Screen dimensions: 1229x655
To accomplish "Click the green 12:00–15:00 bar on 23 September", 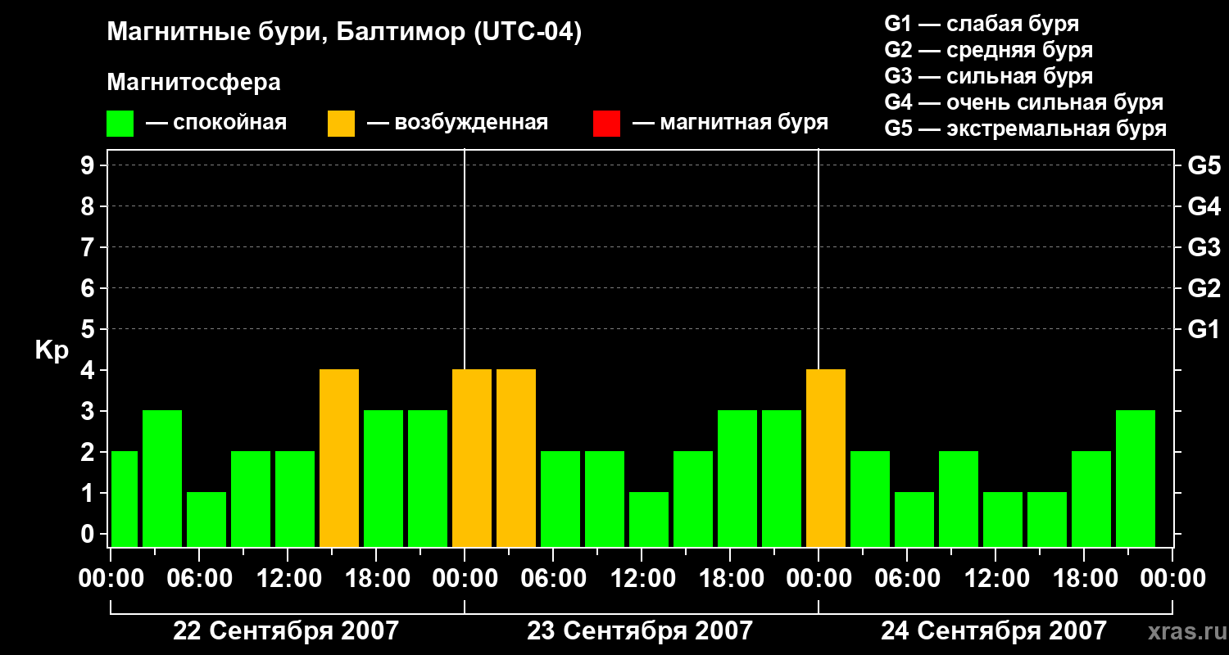I will pyautogui.click(x=649, y=519).
